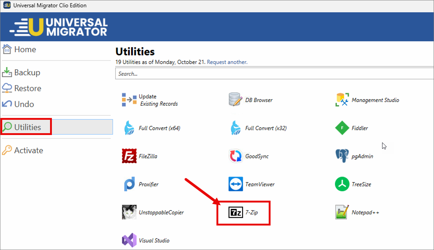Click the Universal Migrator title bar icon
The image size is (434, 250).
pos(7,5)
